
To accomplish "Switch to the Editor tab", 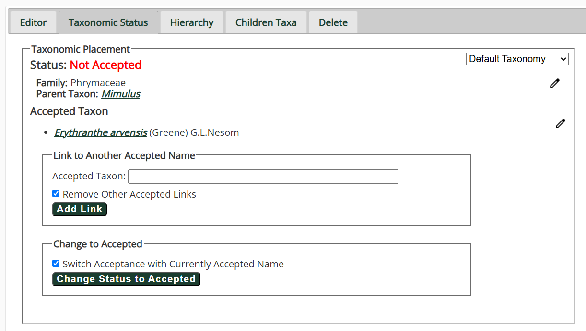I will click(x=33, y=22).
